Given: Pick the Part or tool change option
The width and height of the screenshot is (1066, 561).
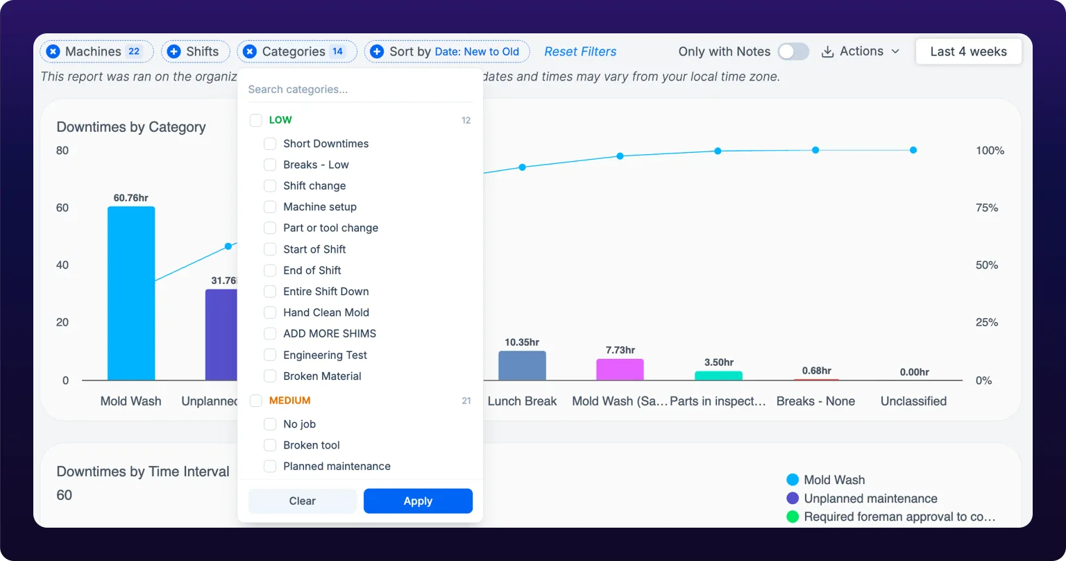Looking at the screenshot, I should pyautogui.click(x=330, y=228).
